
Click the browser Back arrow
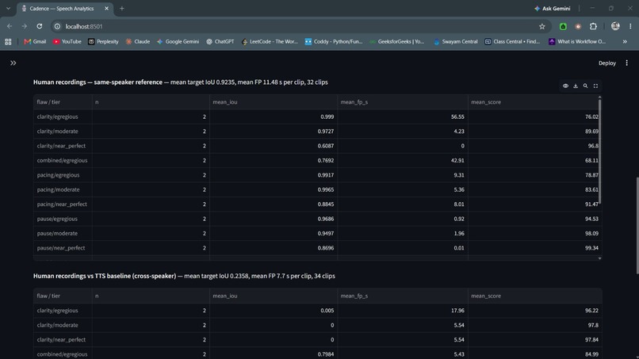pos(10,26)
